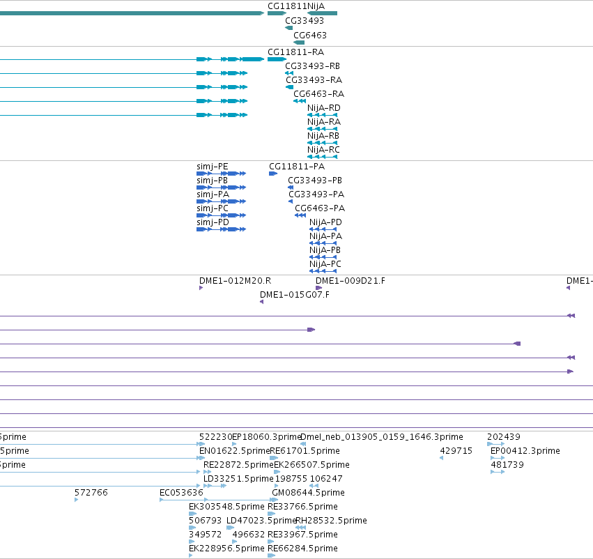Click EST 106247
593x559 pixels.
coord(314,486)
